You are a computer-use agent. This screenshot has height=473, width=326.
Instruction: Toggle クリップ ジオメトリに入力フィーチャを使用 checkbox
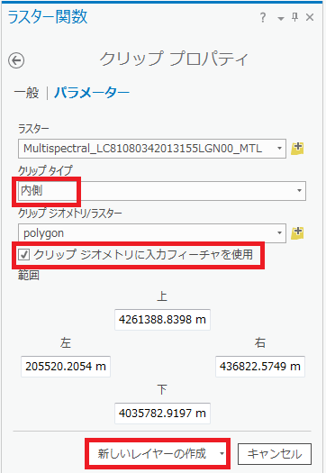23,255
